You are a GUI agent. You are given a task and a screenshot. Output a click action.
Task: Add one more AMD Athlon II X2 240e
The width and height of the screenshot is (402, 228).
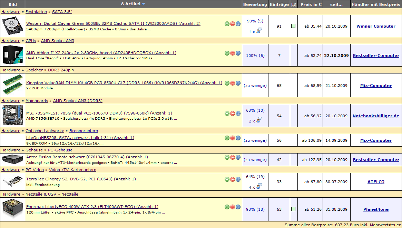point(227,53)
